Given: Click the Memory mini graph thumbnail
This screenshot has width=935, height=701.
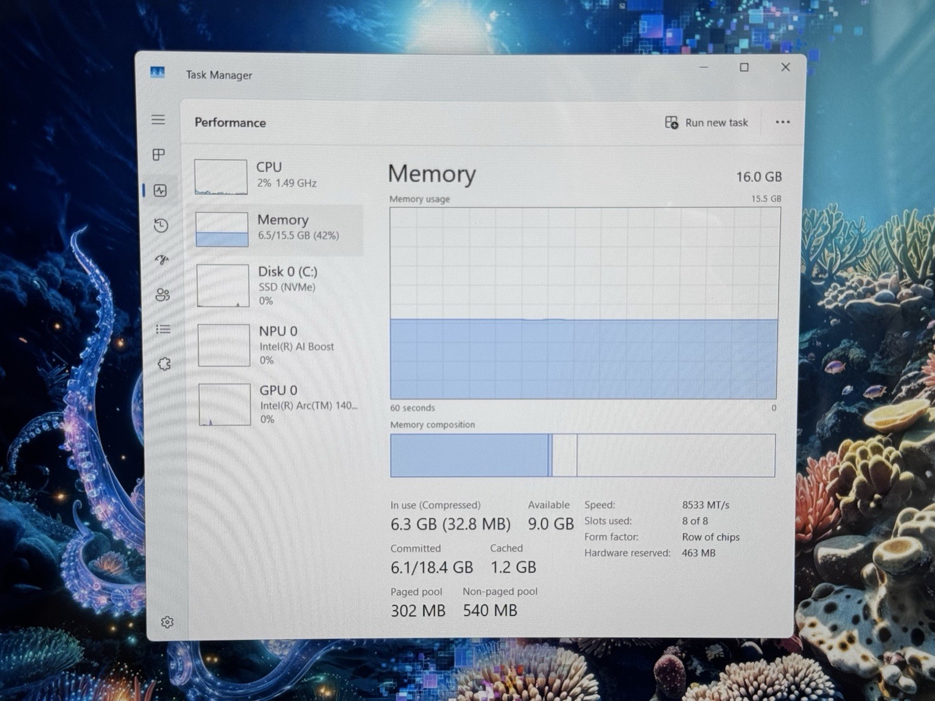Looking at the screenshot, I should click(222, 230).
